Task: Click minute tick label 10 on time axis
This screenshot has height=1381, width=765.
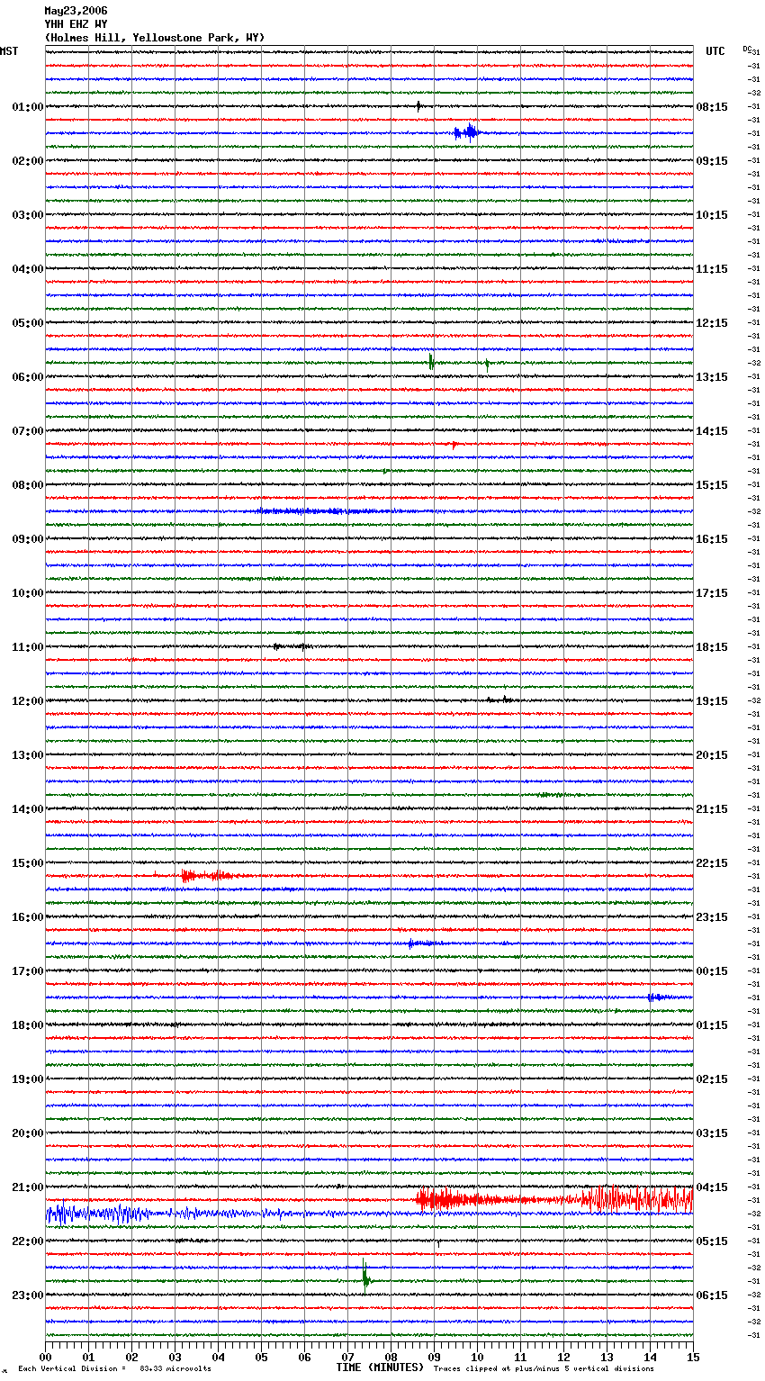Action: click(477, 1357)
